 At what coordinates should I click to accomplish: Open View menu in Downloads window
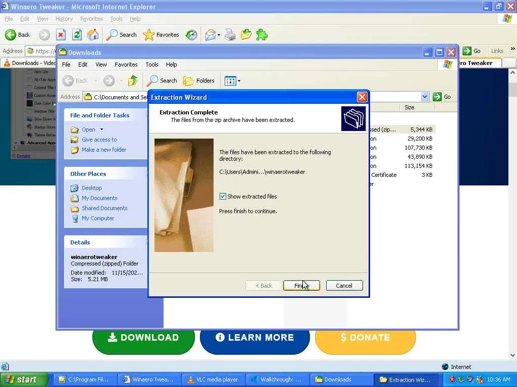(101, 64)
